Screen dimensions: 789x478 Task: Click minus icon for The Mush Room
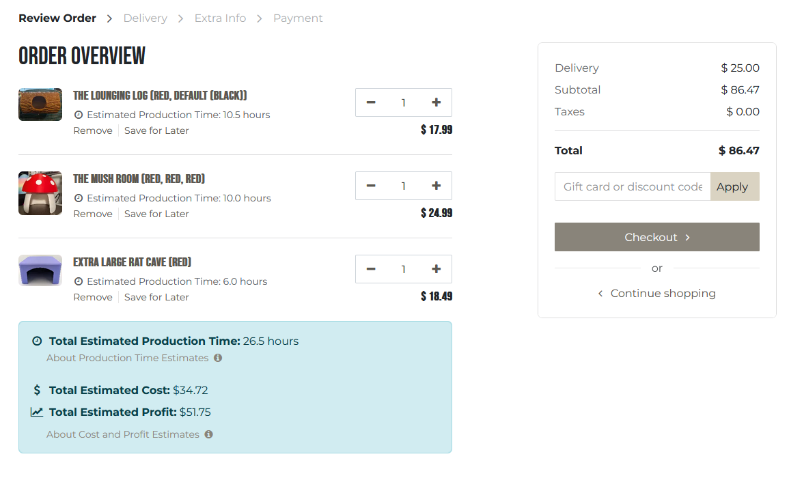(x=371, y=186)
